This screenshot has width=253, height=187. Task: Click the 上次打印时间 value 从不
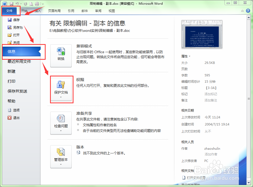208,131
